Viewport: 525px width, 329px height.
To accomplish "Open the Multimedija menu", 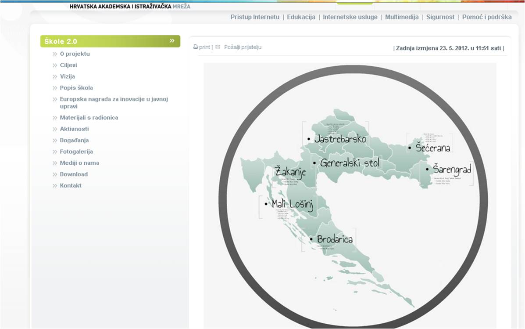I will 402,17.
